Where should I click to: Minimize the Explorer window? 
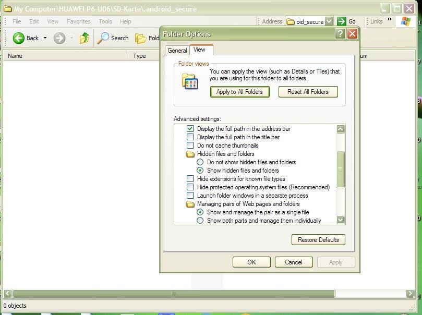(x=385, y=9)
